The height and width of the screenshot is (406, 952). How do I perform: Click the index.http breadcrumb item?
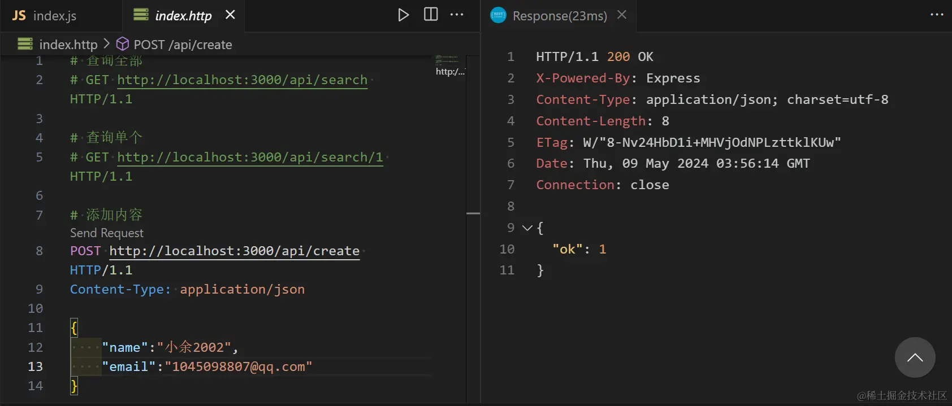tap(68, 44)
